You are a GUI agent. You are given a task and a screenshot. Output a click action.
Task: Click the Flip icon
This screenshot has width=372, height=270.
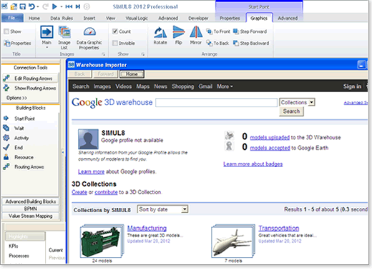click(x=179, y=32)
